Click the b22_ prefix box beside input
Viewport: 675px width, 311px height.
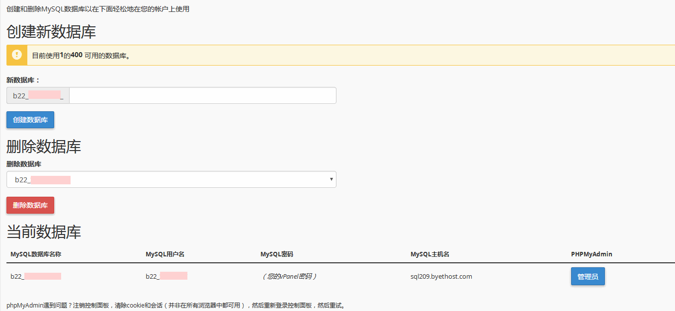[x=38, y=95]
